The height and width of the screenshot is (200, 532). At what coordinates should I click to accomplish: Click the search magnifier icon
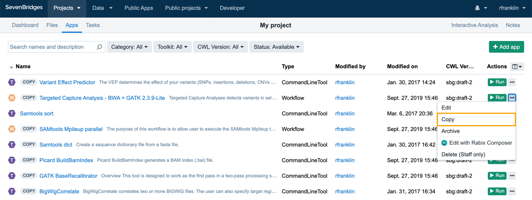[100, 47]
